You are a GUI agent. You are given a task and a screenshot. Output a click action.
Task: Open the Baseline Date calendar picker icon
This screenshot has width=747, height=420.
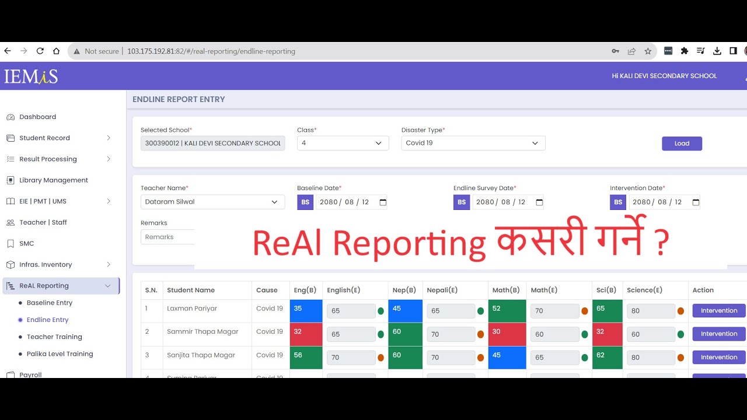point(383,202)
